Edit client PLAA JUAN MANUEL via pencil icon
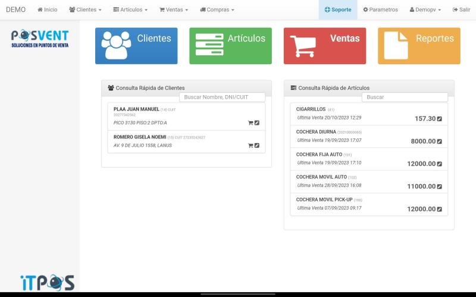 coord(257,123)
